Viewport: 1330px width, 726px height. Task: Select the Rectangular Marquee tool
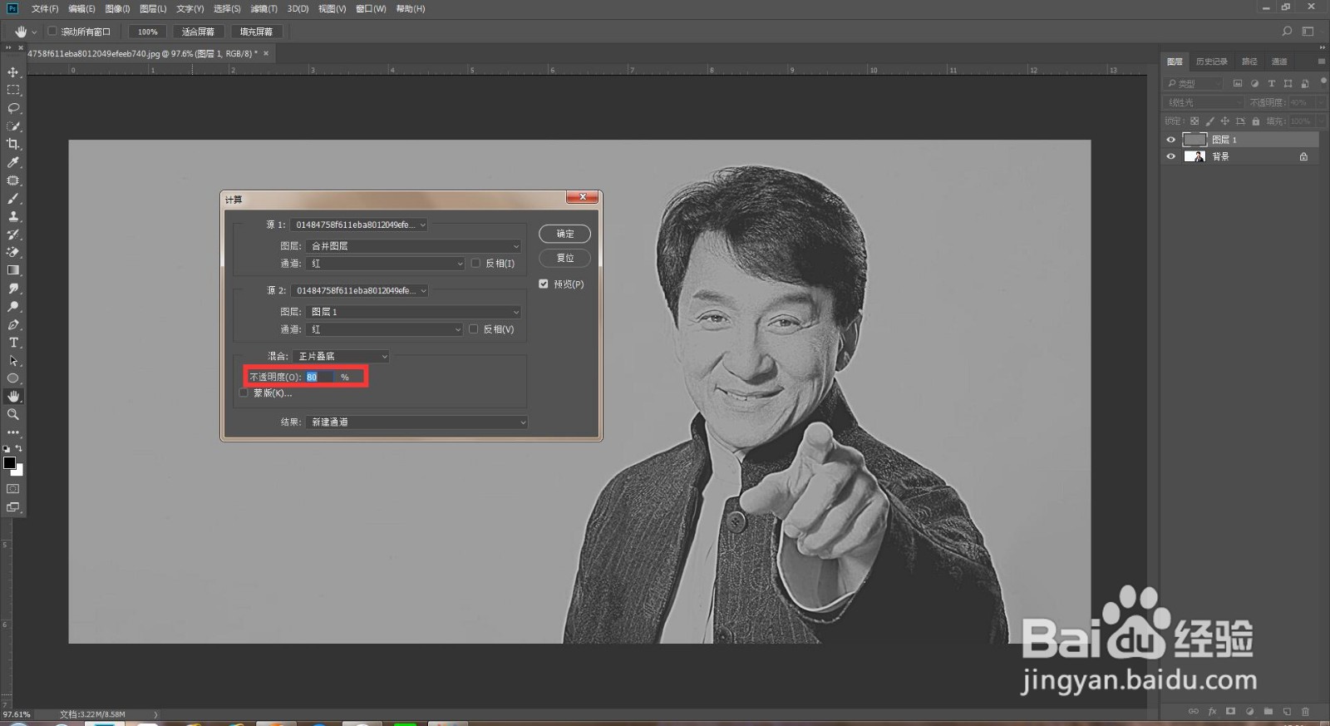[13, 90]
